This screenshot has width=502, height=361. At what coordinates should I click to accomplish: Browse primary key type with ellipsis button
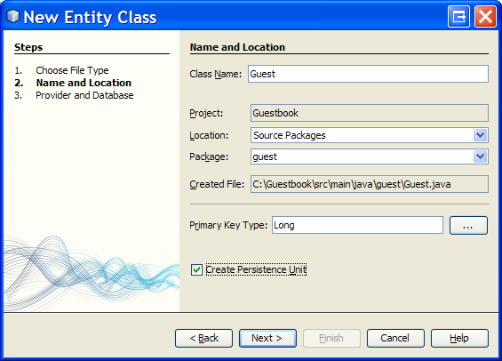468,226
